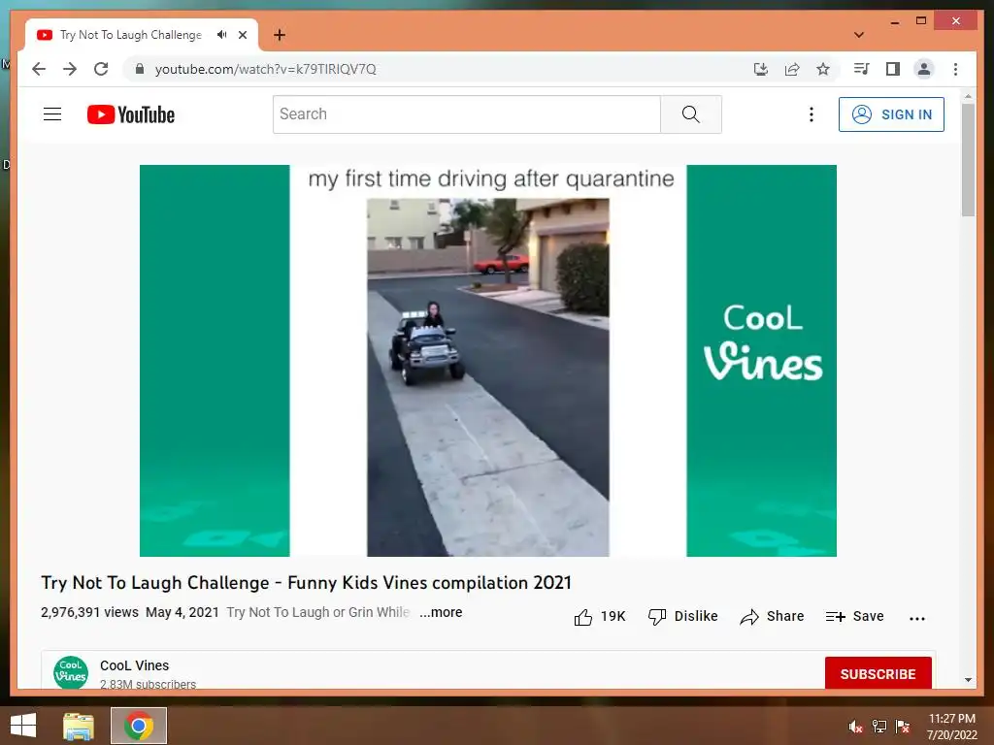994x745 pixels.
Task: Open Windows Start menu
Action: (x=23, y=726)
